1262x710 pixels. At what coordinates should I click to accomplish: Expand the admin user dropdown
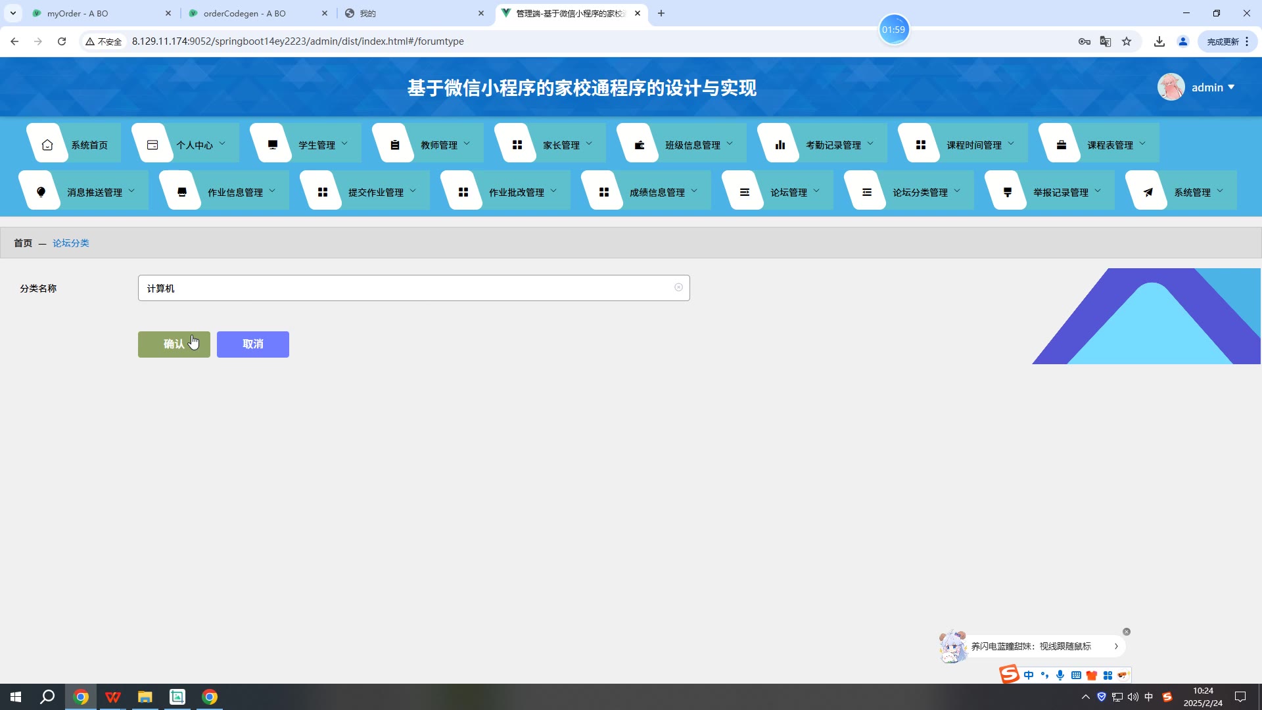coord(1231,87)
